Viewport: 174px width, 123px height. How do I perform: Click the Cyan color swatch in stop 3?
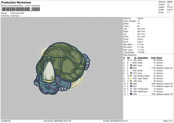click(131, 65)
